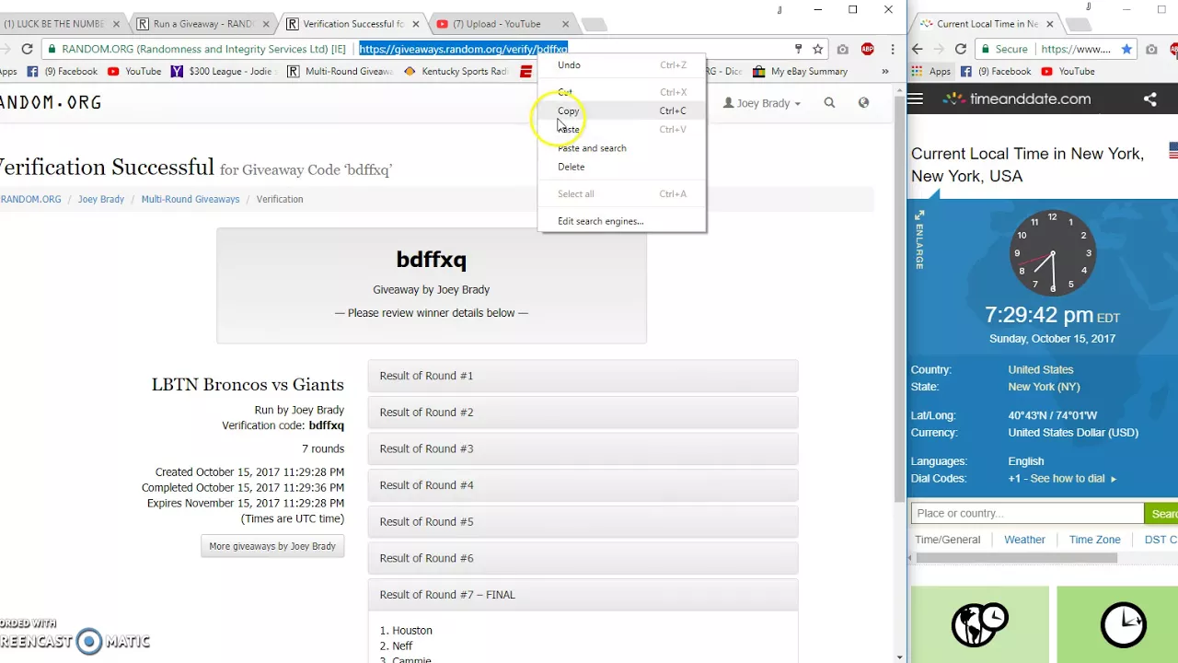The image size is (1178, 663).
Task: Reload the RANDOM.ORG page with the refresh icon
Action: (x=27, y=49)
